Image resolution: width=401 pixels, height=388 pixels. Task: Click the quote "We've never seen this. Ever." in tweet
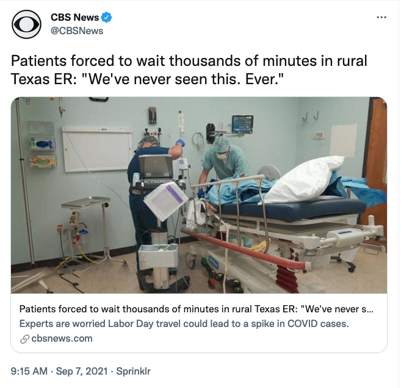pyautogui.click(x=184, y=79)
